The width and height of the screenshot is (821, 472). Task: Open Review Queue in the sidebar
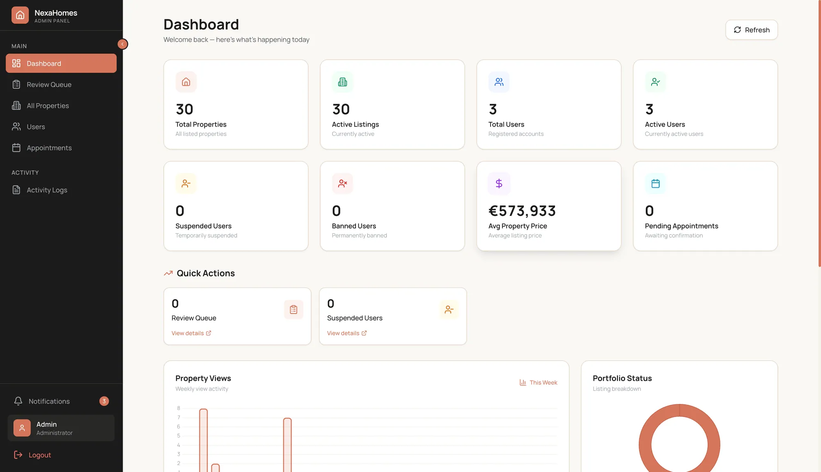point(61,84)
